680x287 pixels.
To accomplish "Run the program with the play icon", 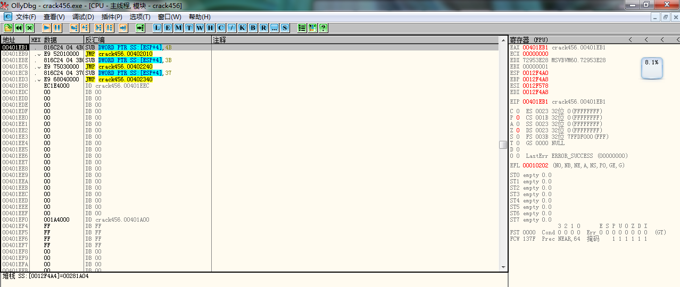I will pyautogui.click(x=46, y=28).
